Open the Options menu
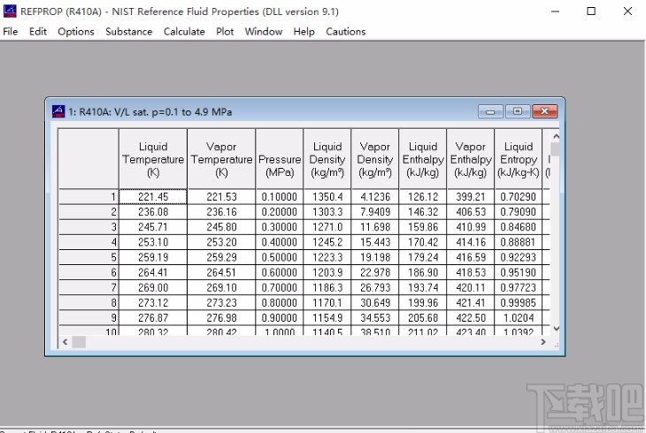This screenshot has width=646, height=433. coord(76,32)
